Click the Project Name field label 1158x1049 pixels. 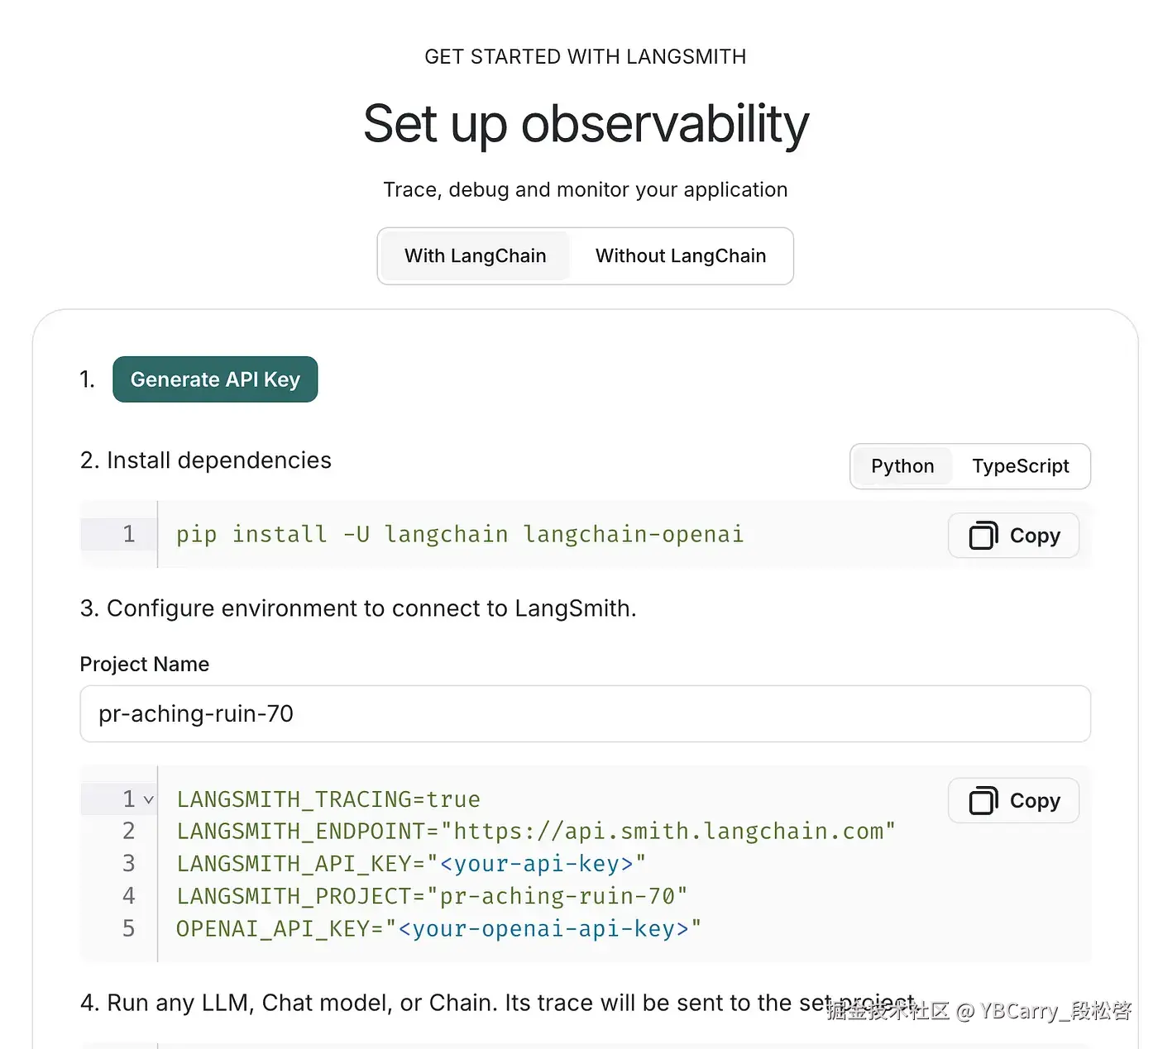tap(145, 665)
